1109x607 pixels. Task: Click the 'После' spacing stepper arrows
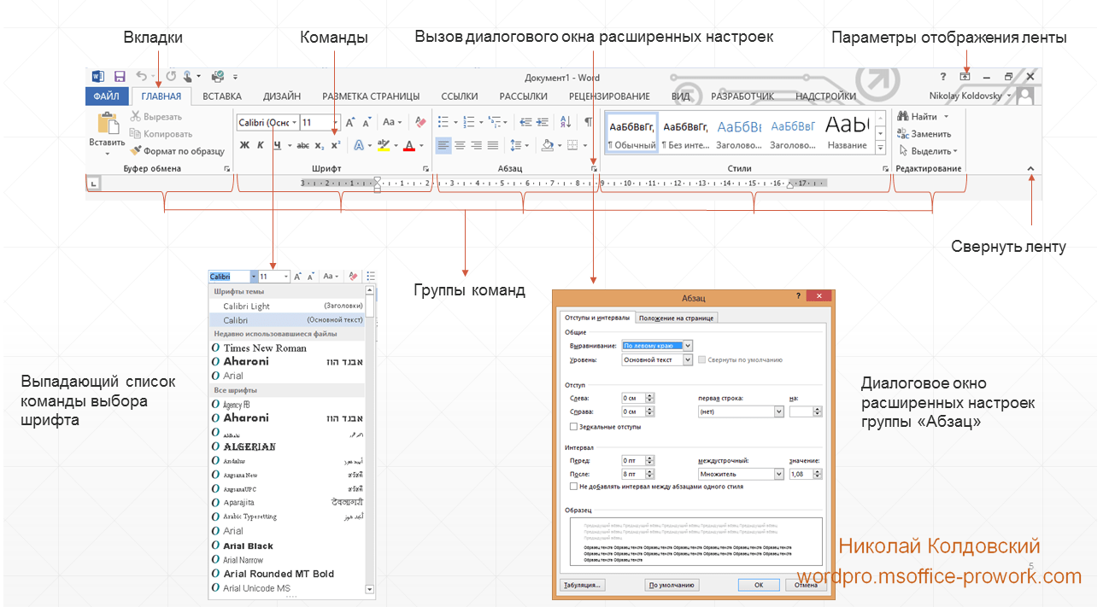650,474
